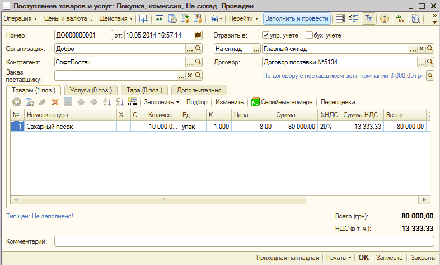Open the Печать dropdown at bottom
This screenshot has height=265, width=440.
click(339, 258)
